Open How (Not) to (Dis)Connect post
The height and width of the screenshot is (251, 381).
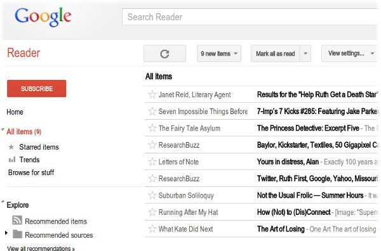294,212
